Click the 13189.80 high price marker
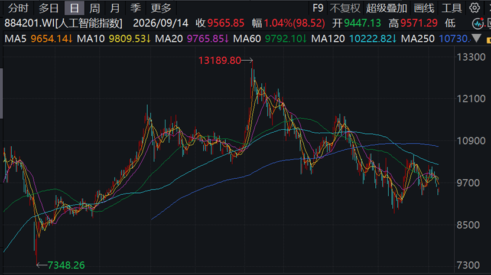 [220, 60]
